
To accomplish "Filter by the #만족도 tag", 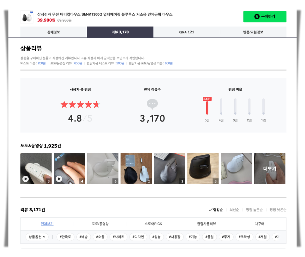I will tap(65, 237).
